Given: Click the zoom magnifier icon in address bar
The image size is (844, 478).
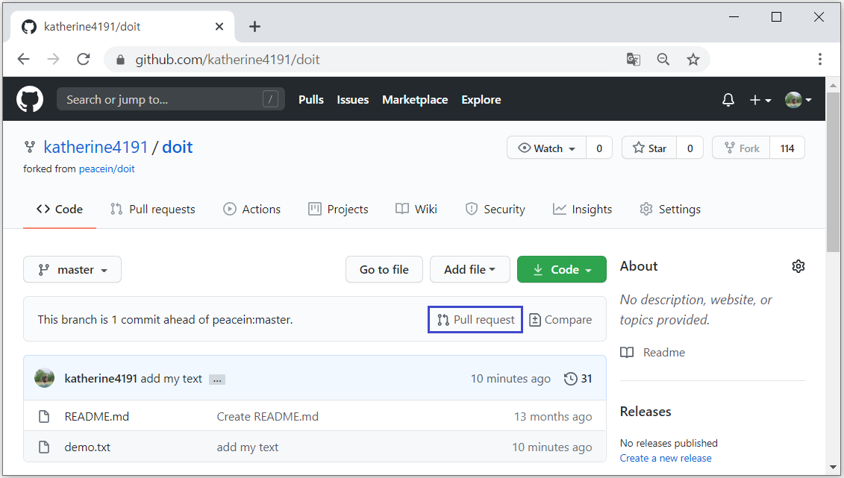Looking at the screenshot, I should [x=663, y=59].
